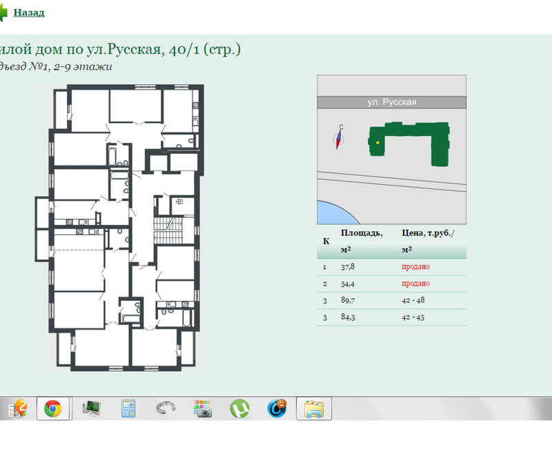Click the apartment floor plan image

(120, 227)
